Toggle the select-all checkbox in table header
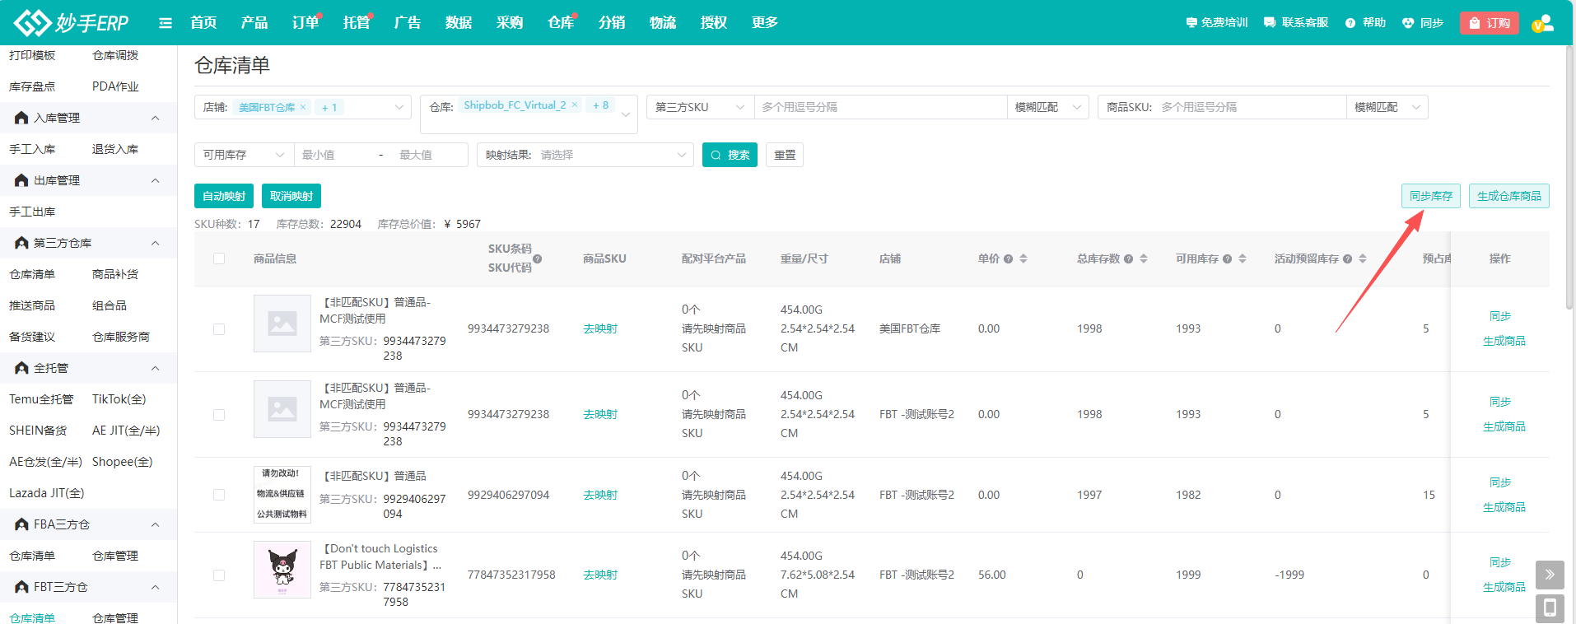 219,258
